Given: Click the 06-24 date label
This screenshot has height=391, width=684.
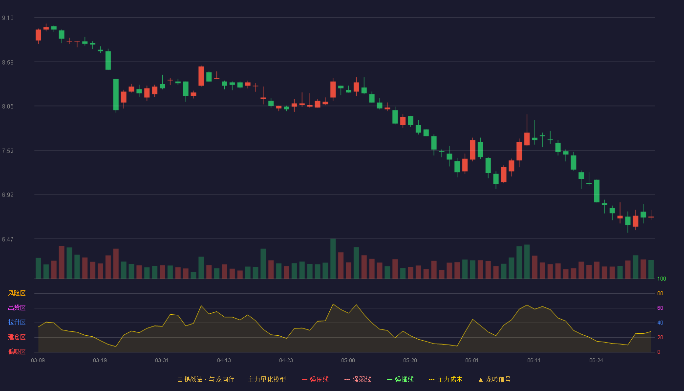Looking at the screenshot, I should point(596,360).
